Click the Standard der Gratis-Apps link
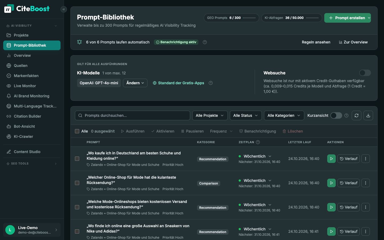This screenshot has width=384, height=240. [178, 83]
